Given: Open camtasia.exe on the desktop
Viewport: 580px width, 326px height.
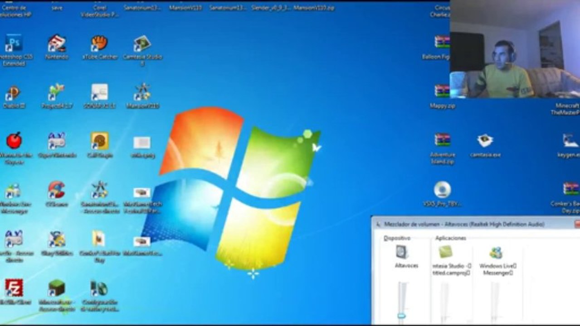Looking at the screenshot, I should (x=485, y=140).
